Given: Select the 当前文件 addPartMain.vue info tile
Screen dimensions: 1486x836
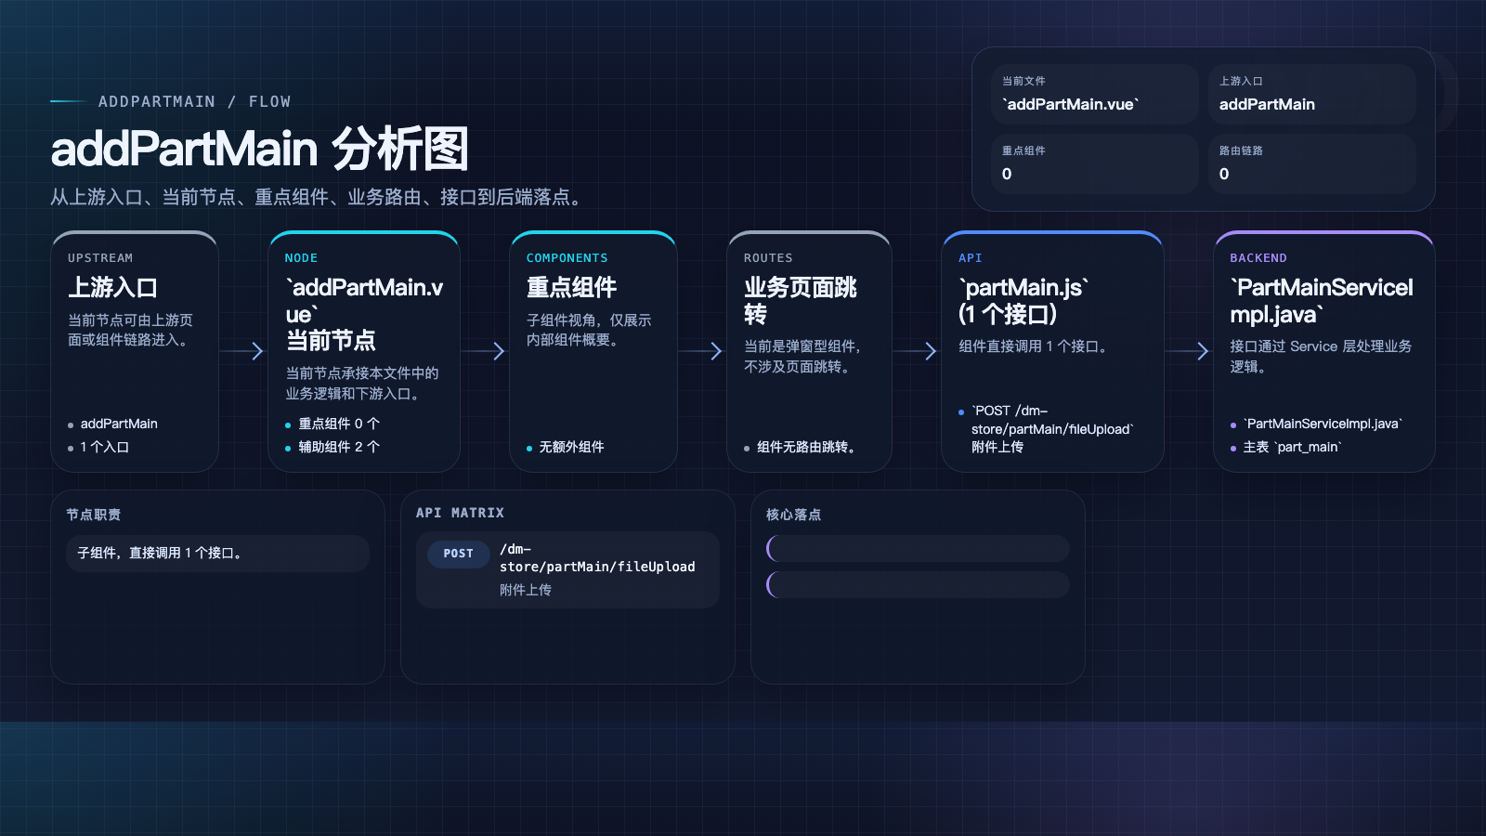Looking at the screenshot, I should coord(1094,94).
